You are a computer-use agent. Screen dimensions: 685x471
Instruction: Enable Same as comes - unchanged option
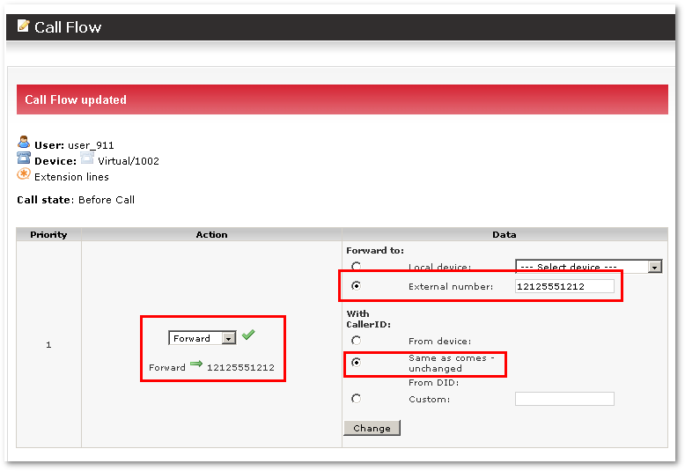point(356,362)
